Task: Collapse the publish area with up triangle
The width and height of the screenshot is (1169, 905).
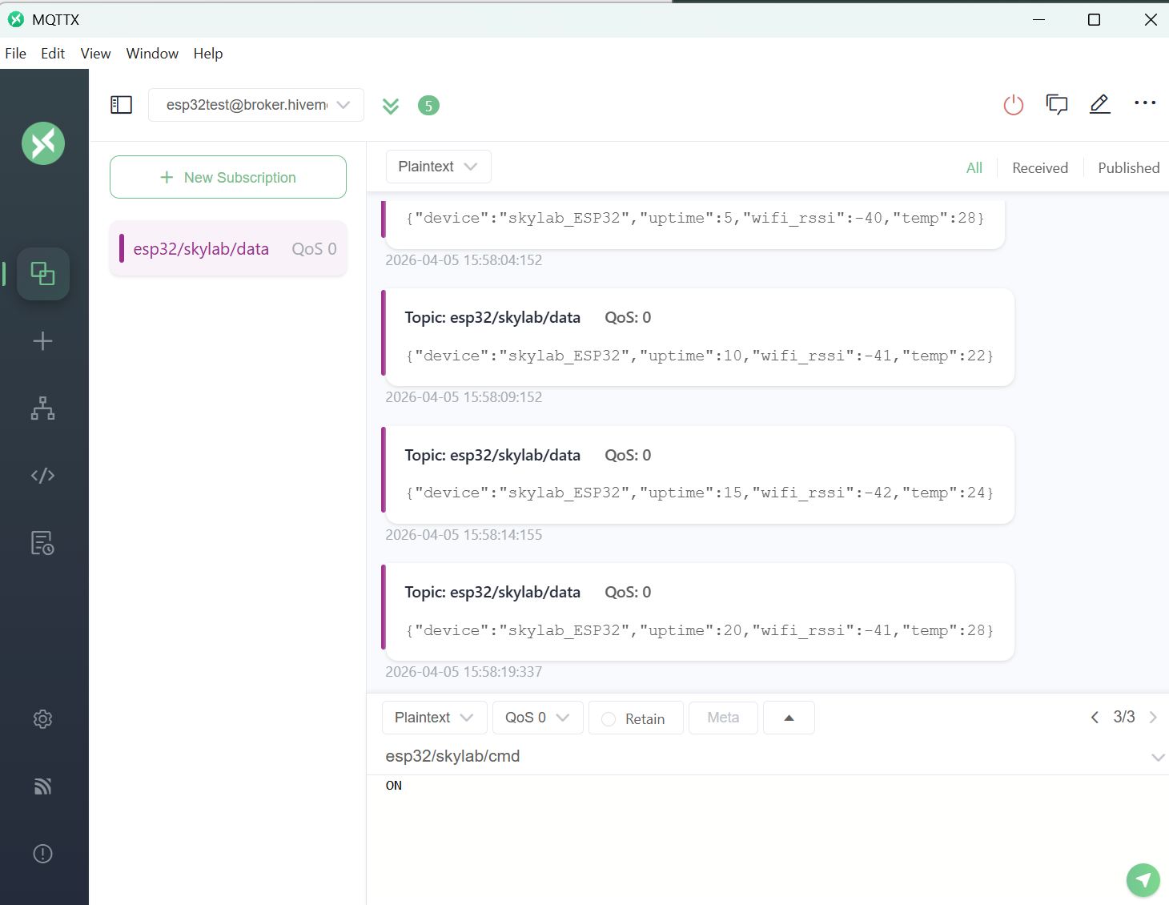Action: coord(789,718)
